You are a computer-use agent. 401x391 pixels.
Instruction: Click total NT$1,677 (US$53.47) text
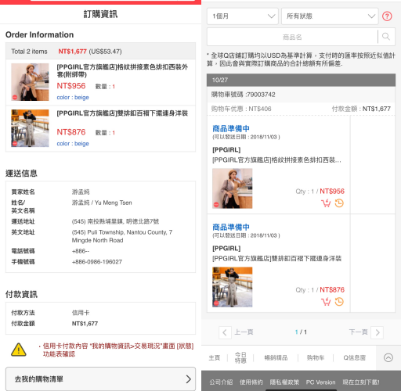coord(90,52)
